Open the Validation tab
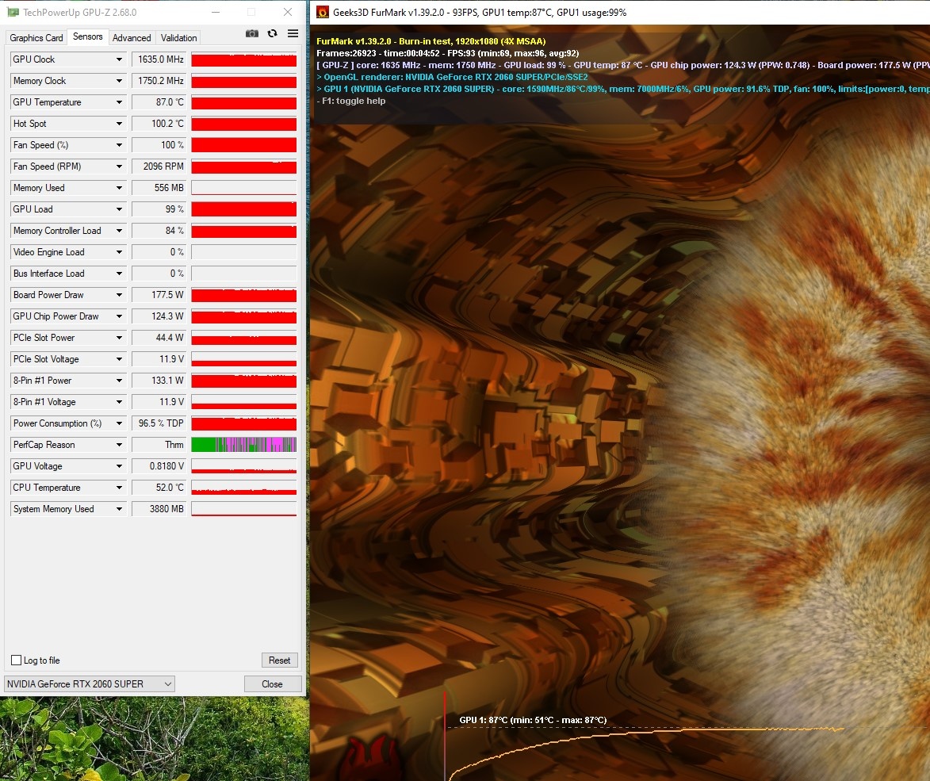The image size is (930, 781). tap(178, 37)
